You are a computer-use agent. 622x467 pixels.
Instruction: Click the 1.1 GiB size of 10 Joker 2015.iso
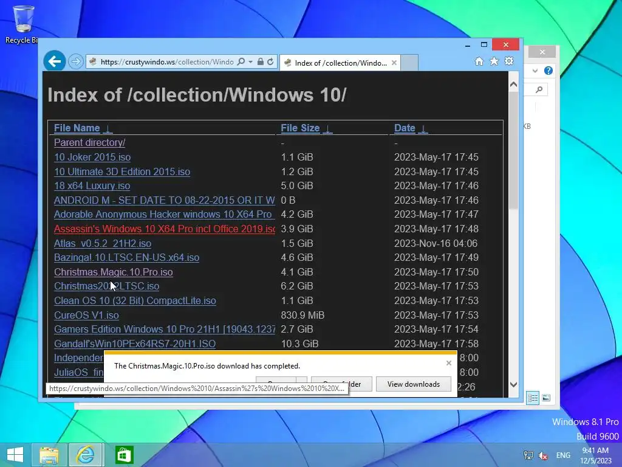point(297,157)
